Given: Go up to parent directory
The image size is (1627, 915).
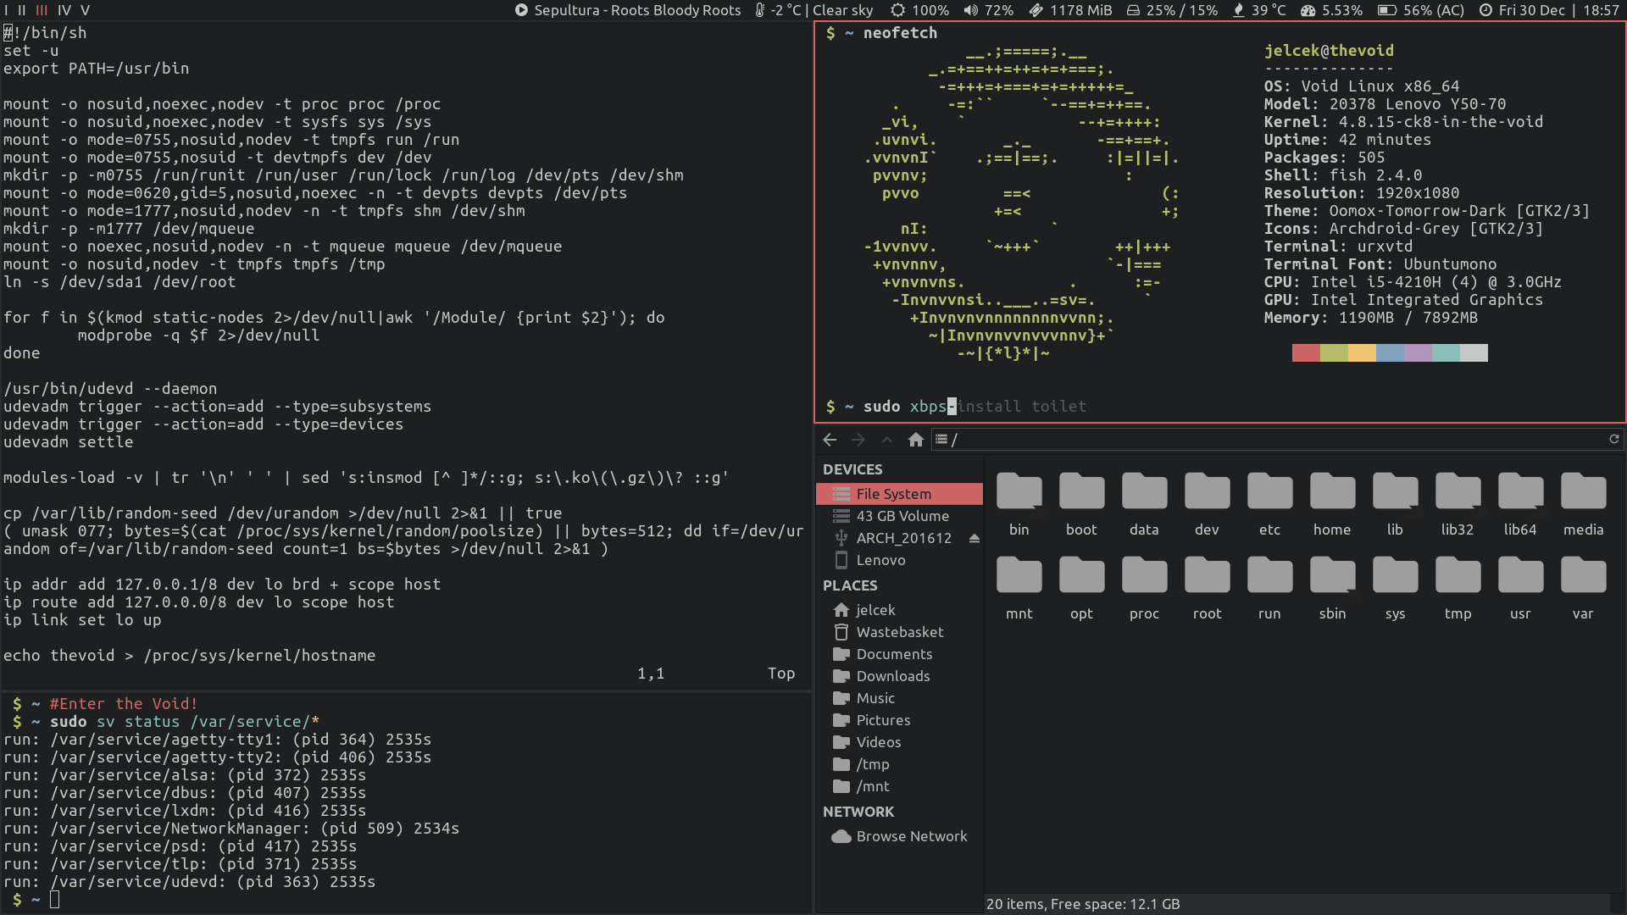Looking at the screenshot, I should pyautogui.click(x=887, y=440).
